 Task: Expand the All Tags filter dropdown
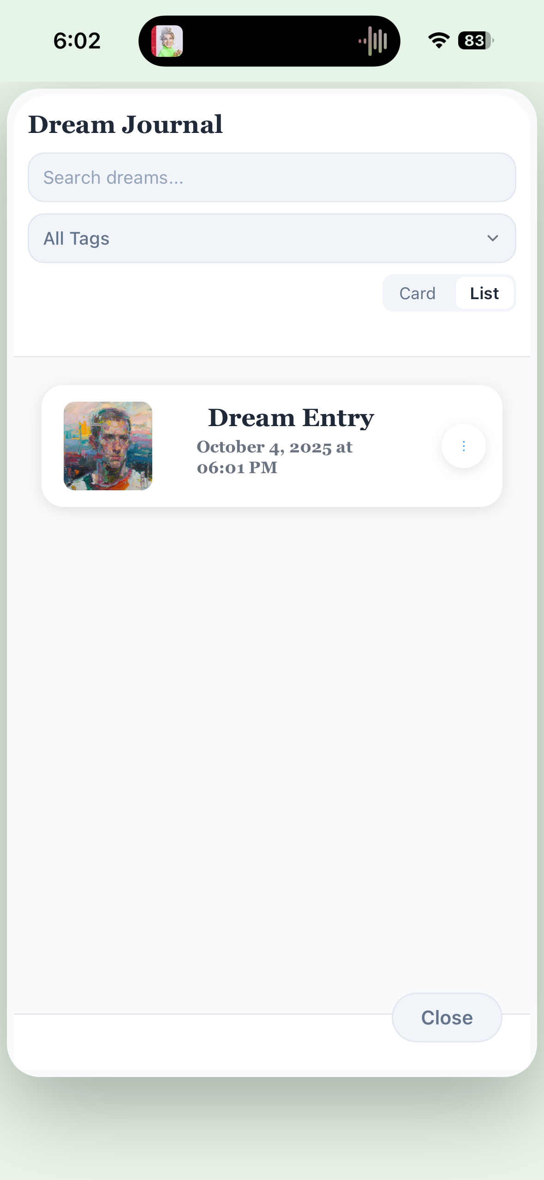(272, 238)
